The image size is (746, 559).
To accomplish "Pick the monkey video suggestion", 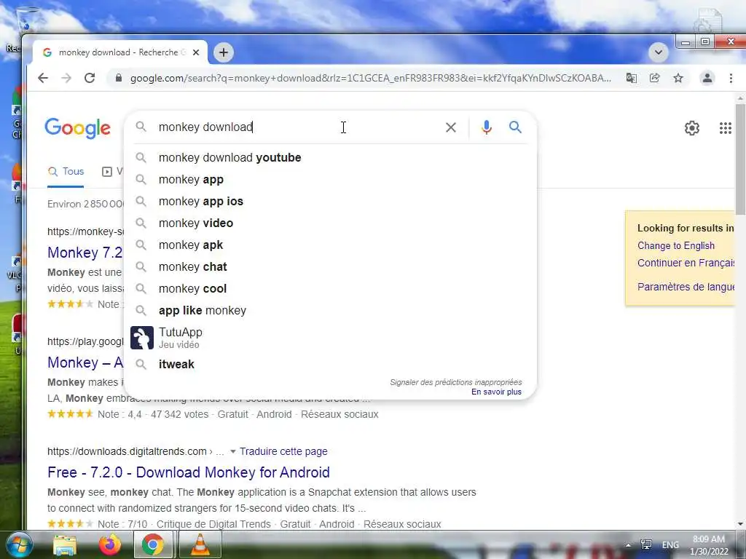I will 330,223.
